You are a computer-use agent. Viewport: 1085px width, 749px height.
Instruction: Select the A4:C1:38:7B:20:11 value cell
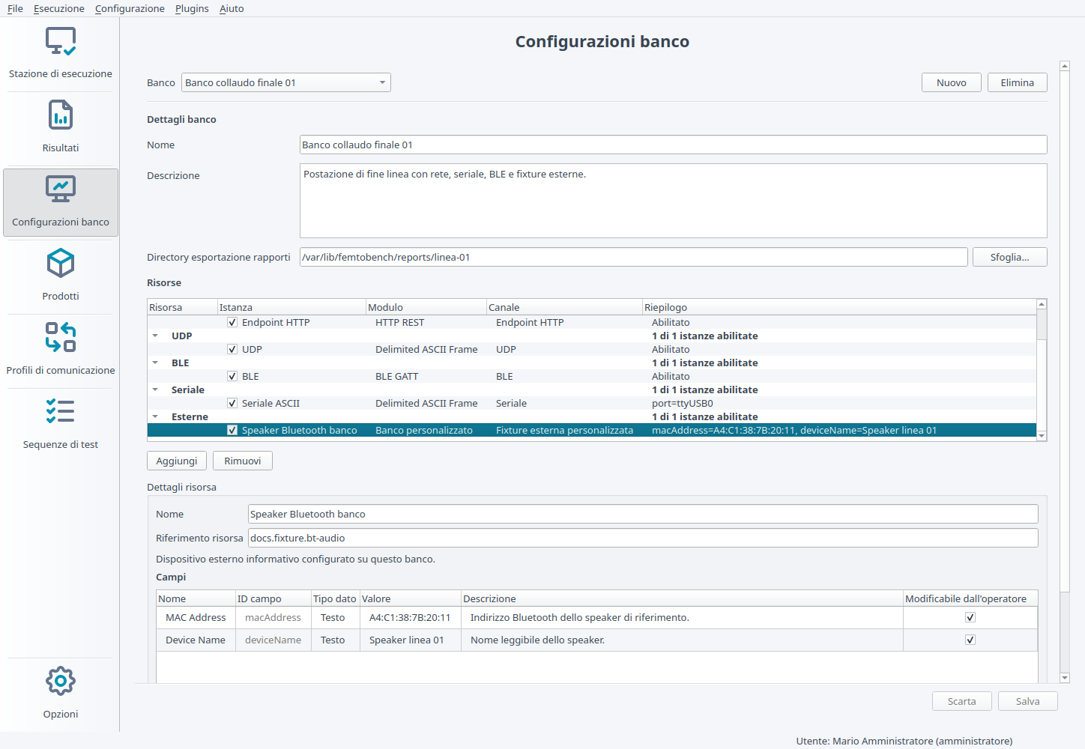tap(411, 618)
